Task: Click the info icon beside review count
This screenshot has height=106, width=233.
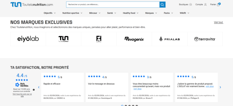Action: pos(34,90)
